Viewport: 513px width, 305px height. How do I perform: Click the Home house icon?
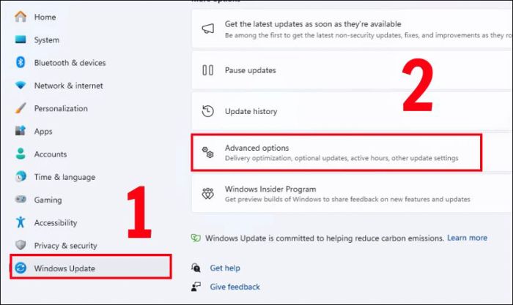(x=21, y=17)
